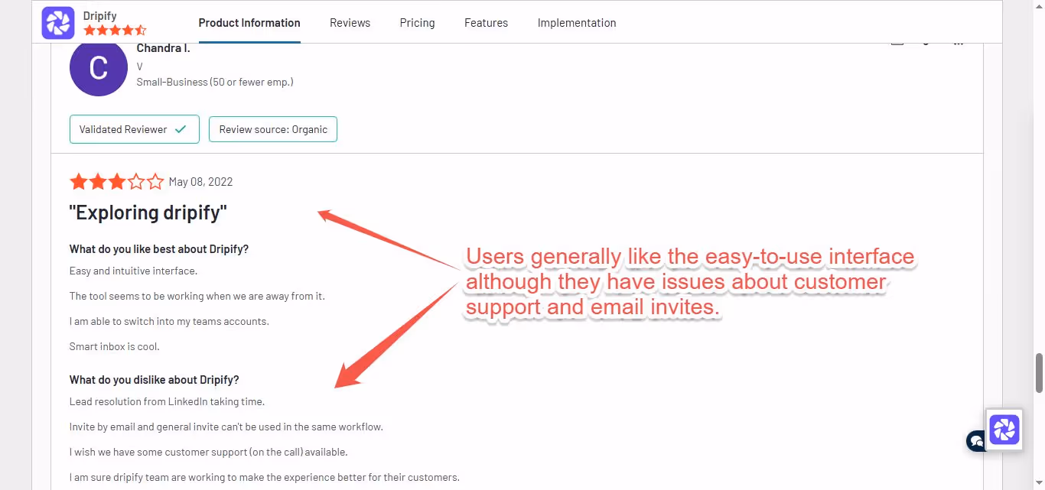Image resolution: width=1045 pixels, height=490 pixels.
Task: Click the May 08, 2022 review date
Action: click(200, 182)
